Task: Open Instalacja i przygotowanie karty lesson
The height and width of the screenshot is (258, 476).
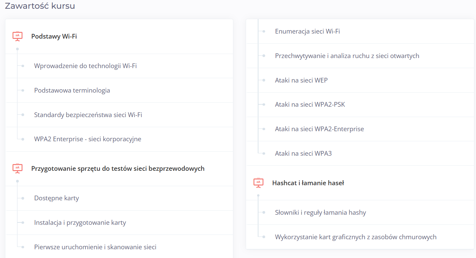Action: (80, 222)
